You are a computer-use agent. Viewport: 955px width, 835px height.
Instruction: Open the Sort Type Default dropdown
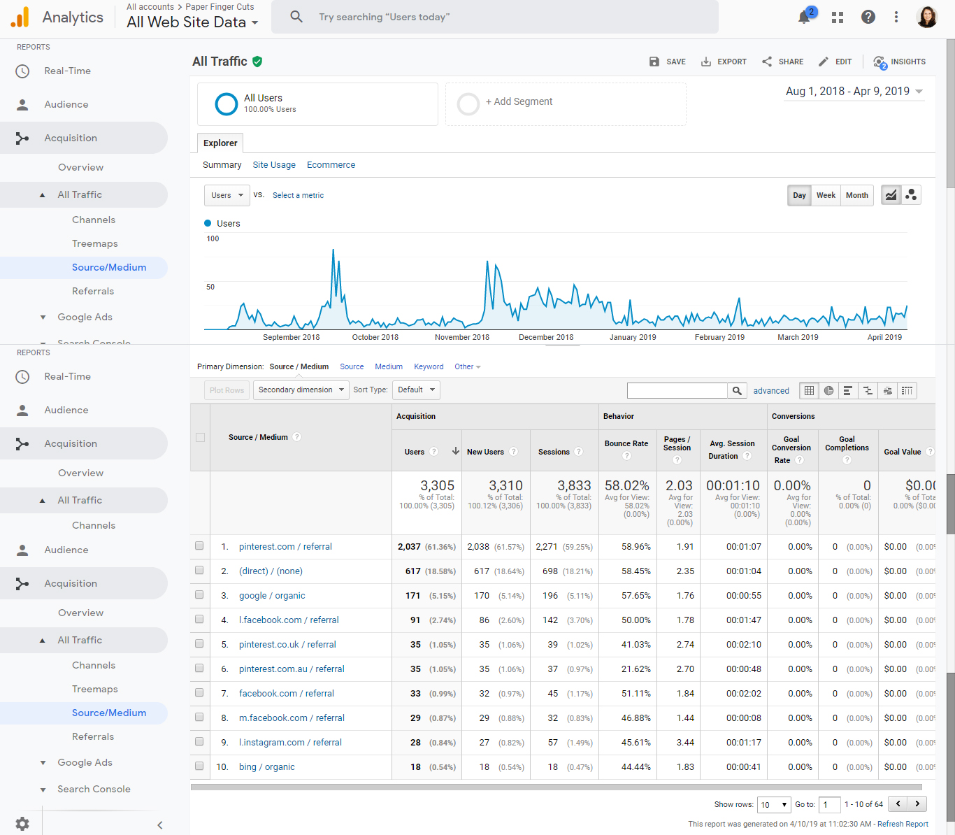(x=416, y=390)
